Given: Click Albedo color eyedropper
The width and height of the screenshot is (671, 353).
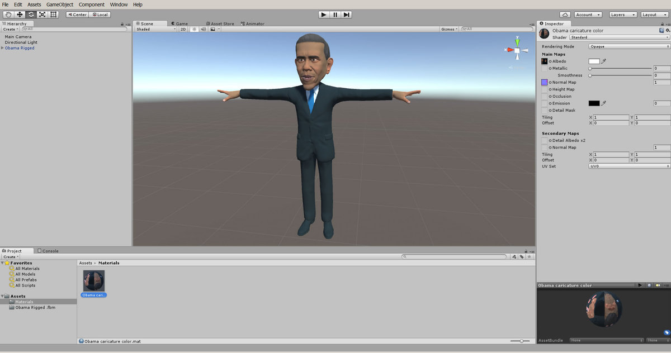Looking at the screenshot, I should (x=604, y=61).
